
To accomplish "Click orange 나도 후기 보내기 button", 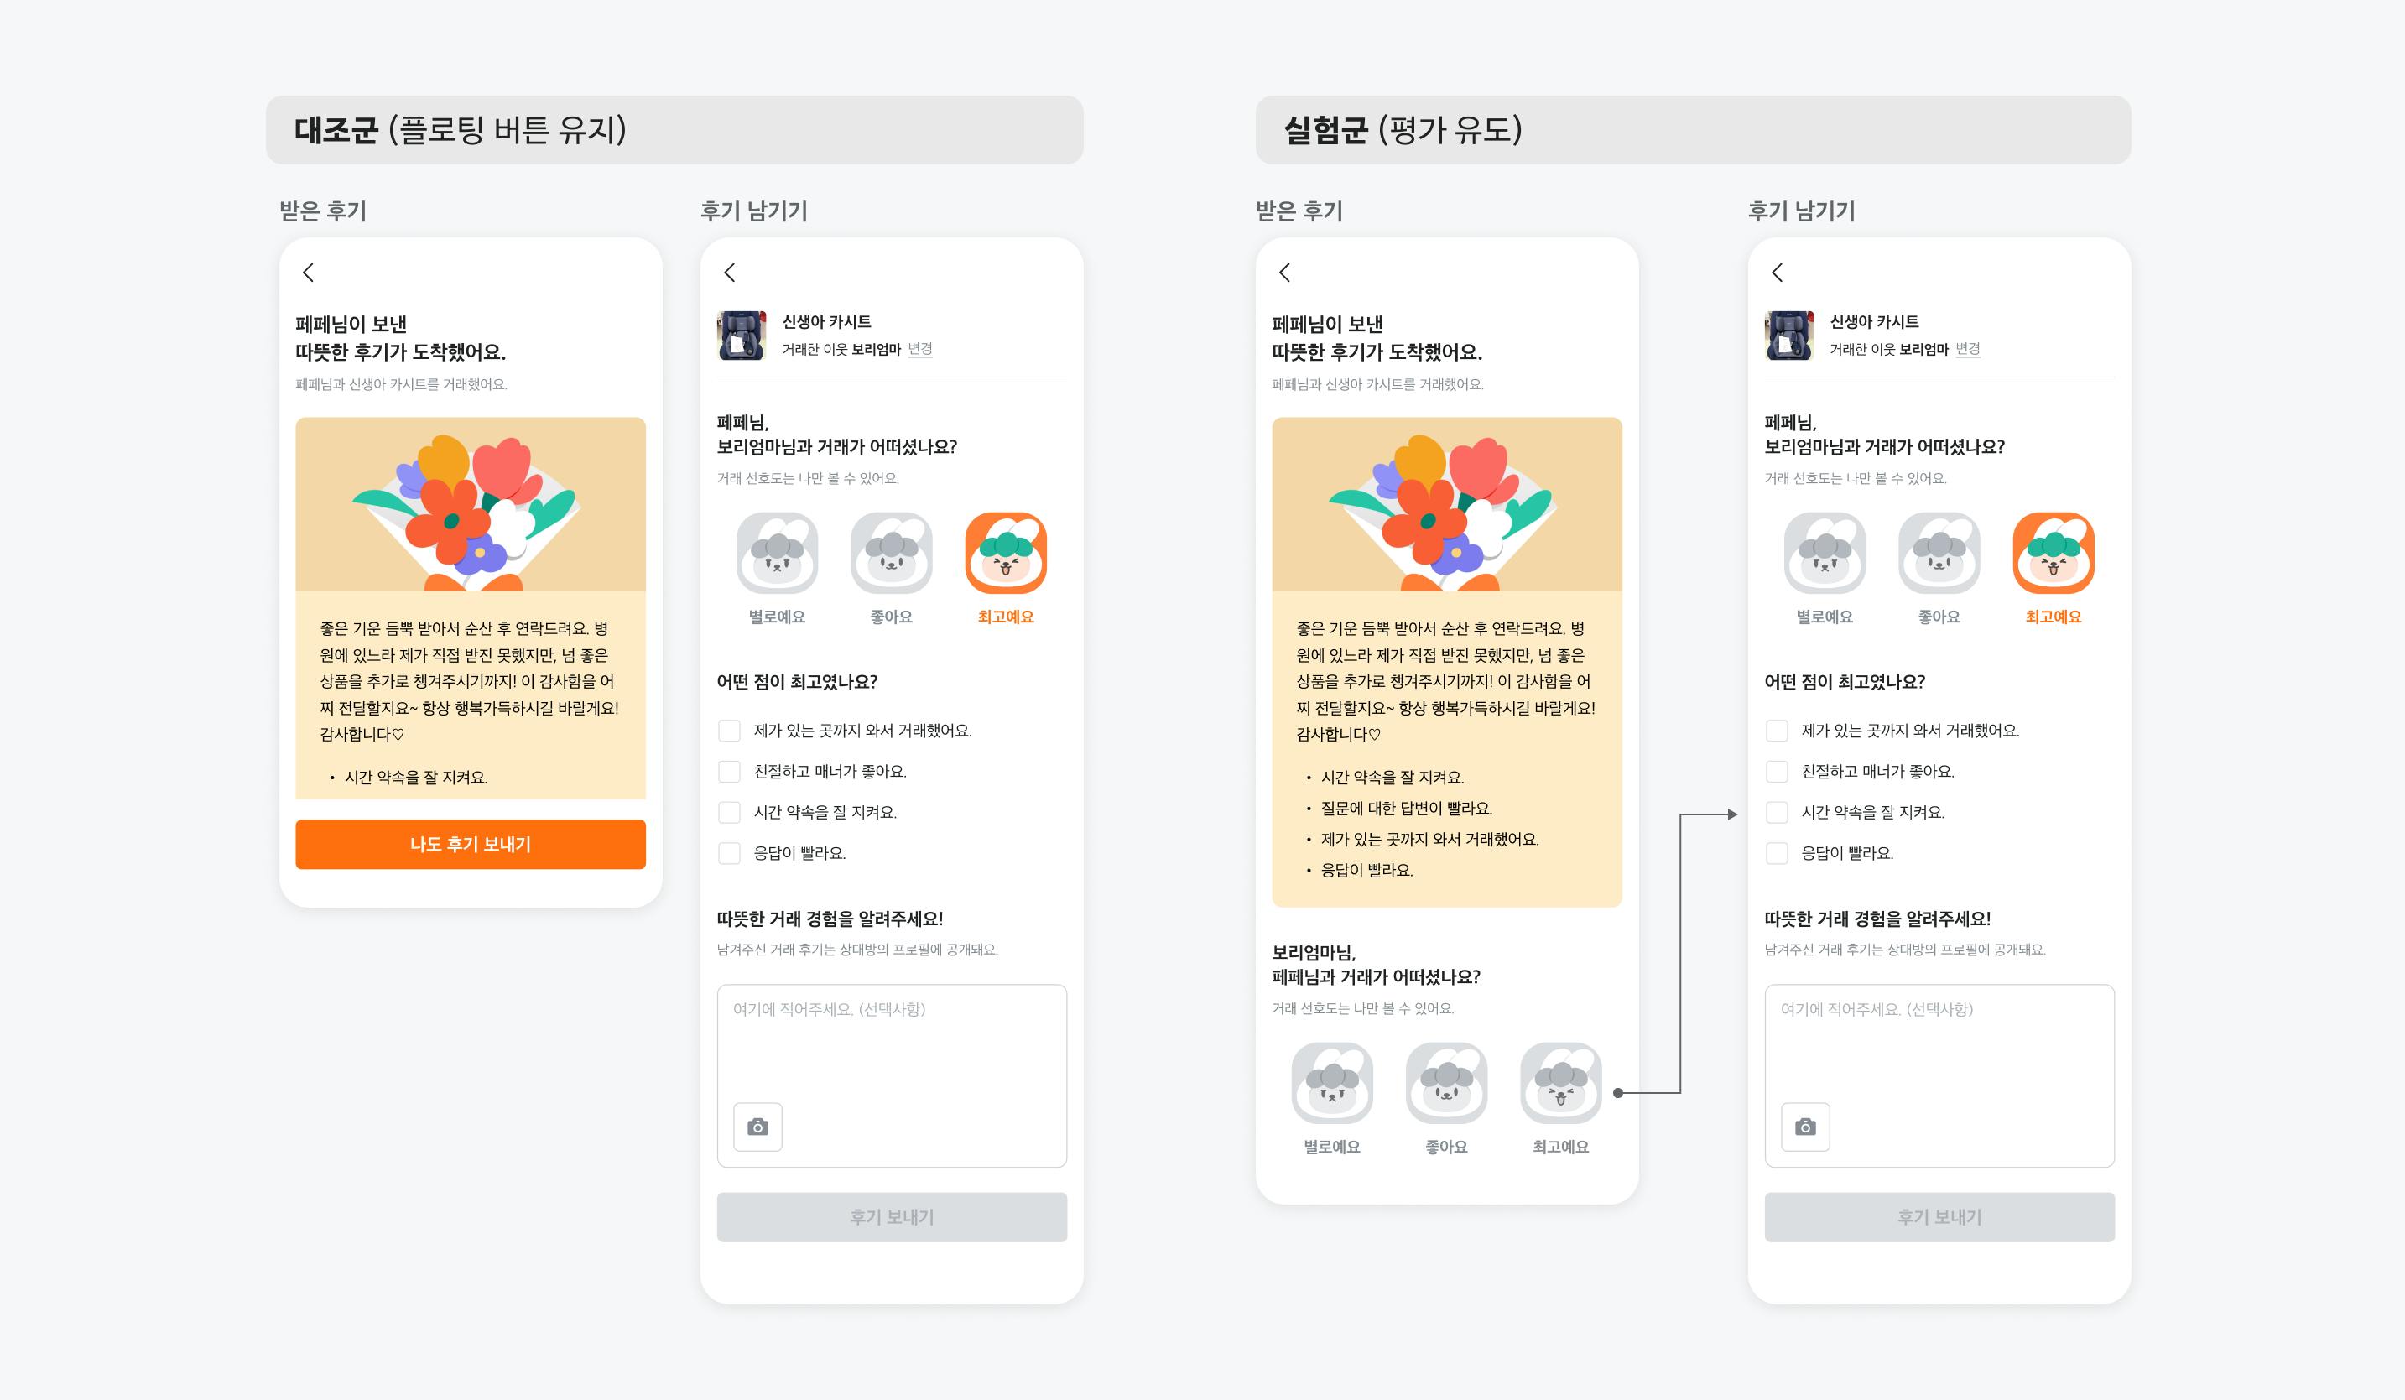I will 471,845.
